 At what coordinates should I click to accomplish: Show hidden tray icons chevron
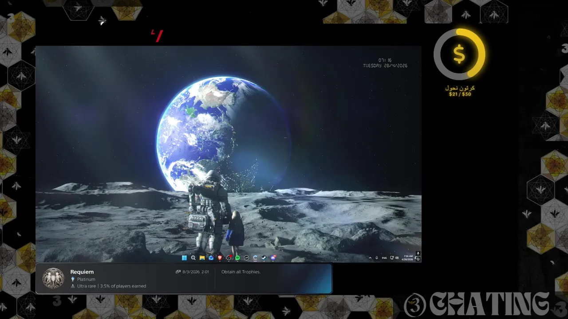coord(370,258)
